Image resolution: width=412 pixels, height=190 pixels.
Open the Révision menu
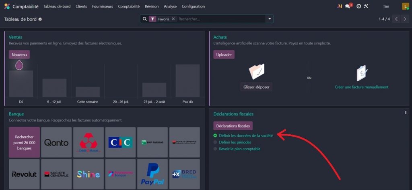[152, 6]
